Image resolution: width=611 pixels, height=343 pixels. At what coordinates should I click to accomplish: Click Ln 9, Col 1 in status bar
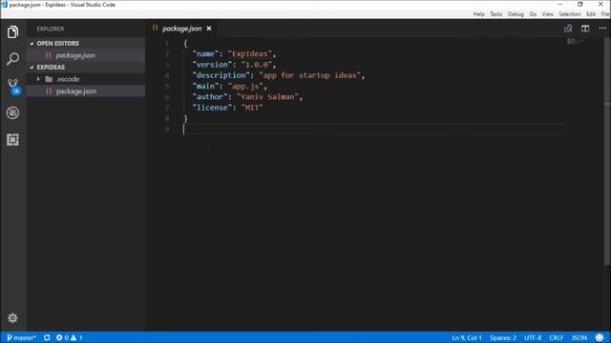pyautogui.click(x=467, y=337)
